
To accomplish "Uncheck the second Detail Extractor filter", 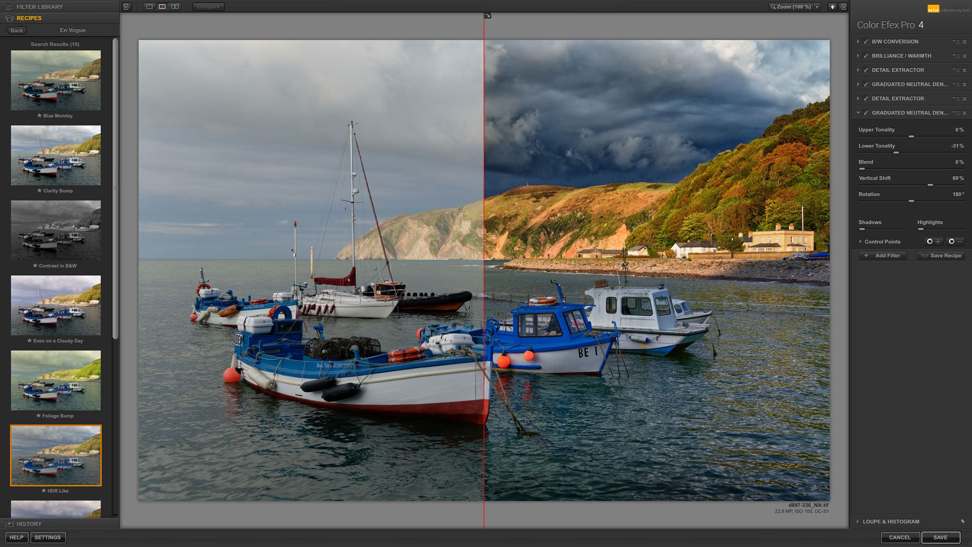I will click(866, 99).
